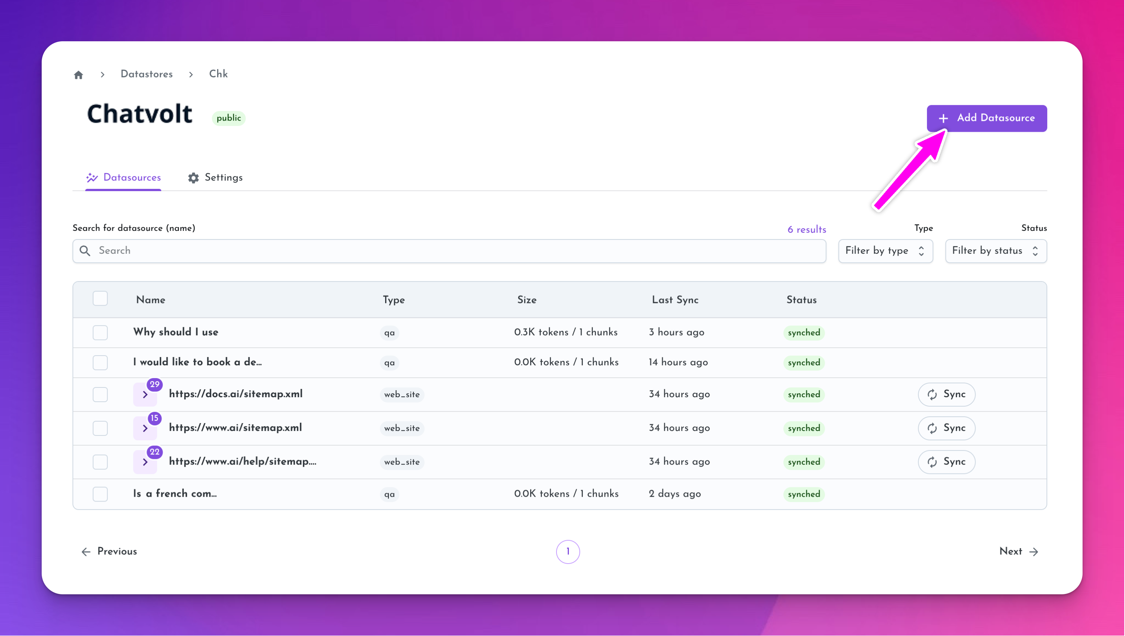1125x636 pixels.
Task: Click the left arrow icon beside Previous
Action: click(86, 552)
